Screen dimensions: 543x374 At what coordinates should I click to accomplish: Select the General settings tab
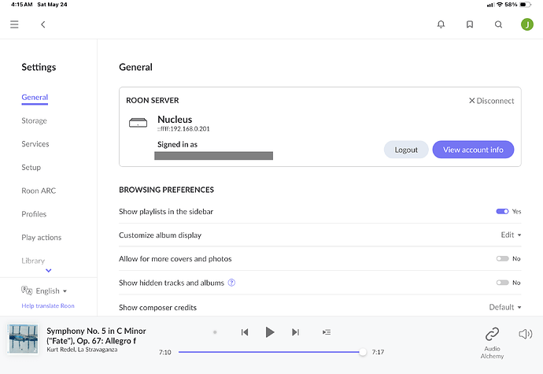(35, 98)
